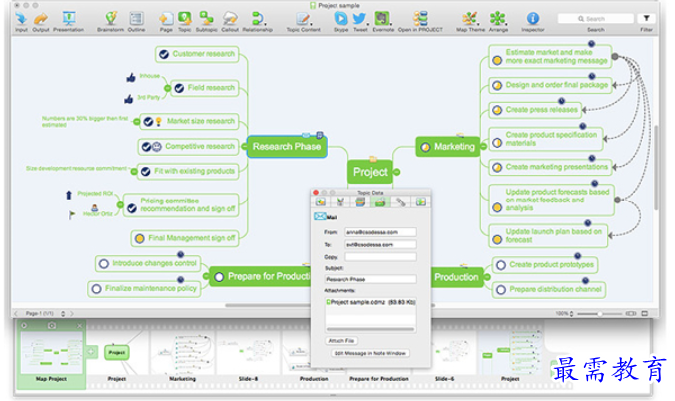
Task: Open the Input toolbar tool
Action: point(21,22)
